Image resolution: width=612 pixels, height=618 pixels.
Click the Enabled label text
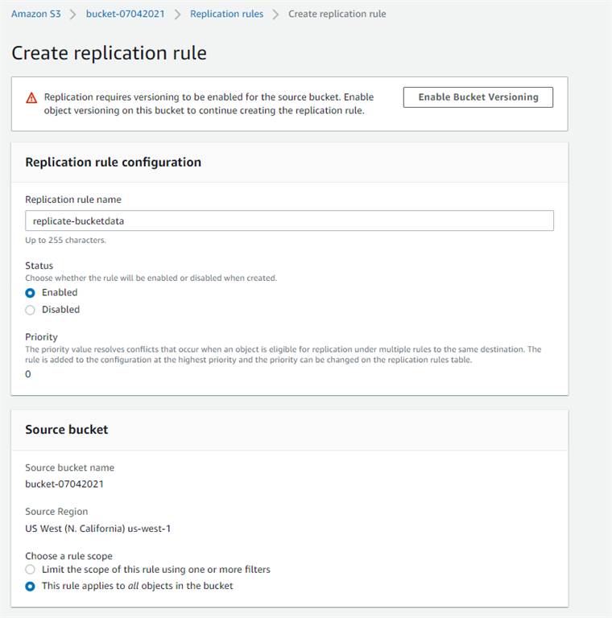[x=60, y=292]
